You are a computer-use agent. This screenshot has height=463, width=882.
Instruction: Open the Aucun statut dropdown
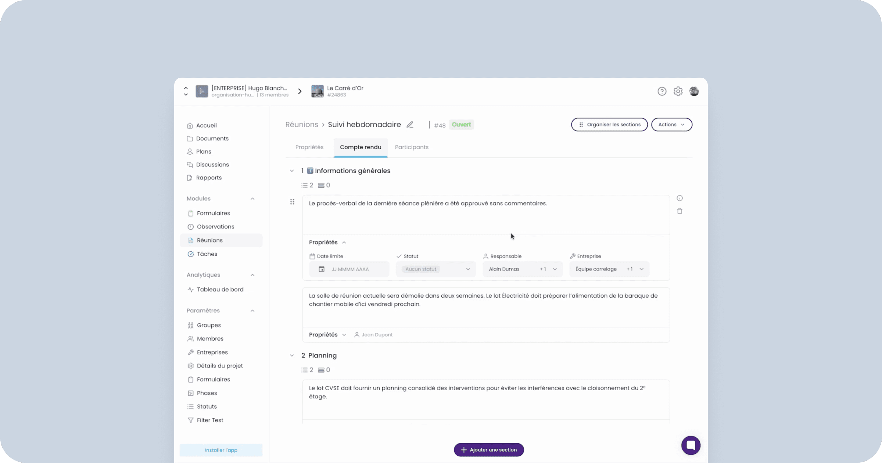point(436,269)
